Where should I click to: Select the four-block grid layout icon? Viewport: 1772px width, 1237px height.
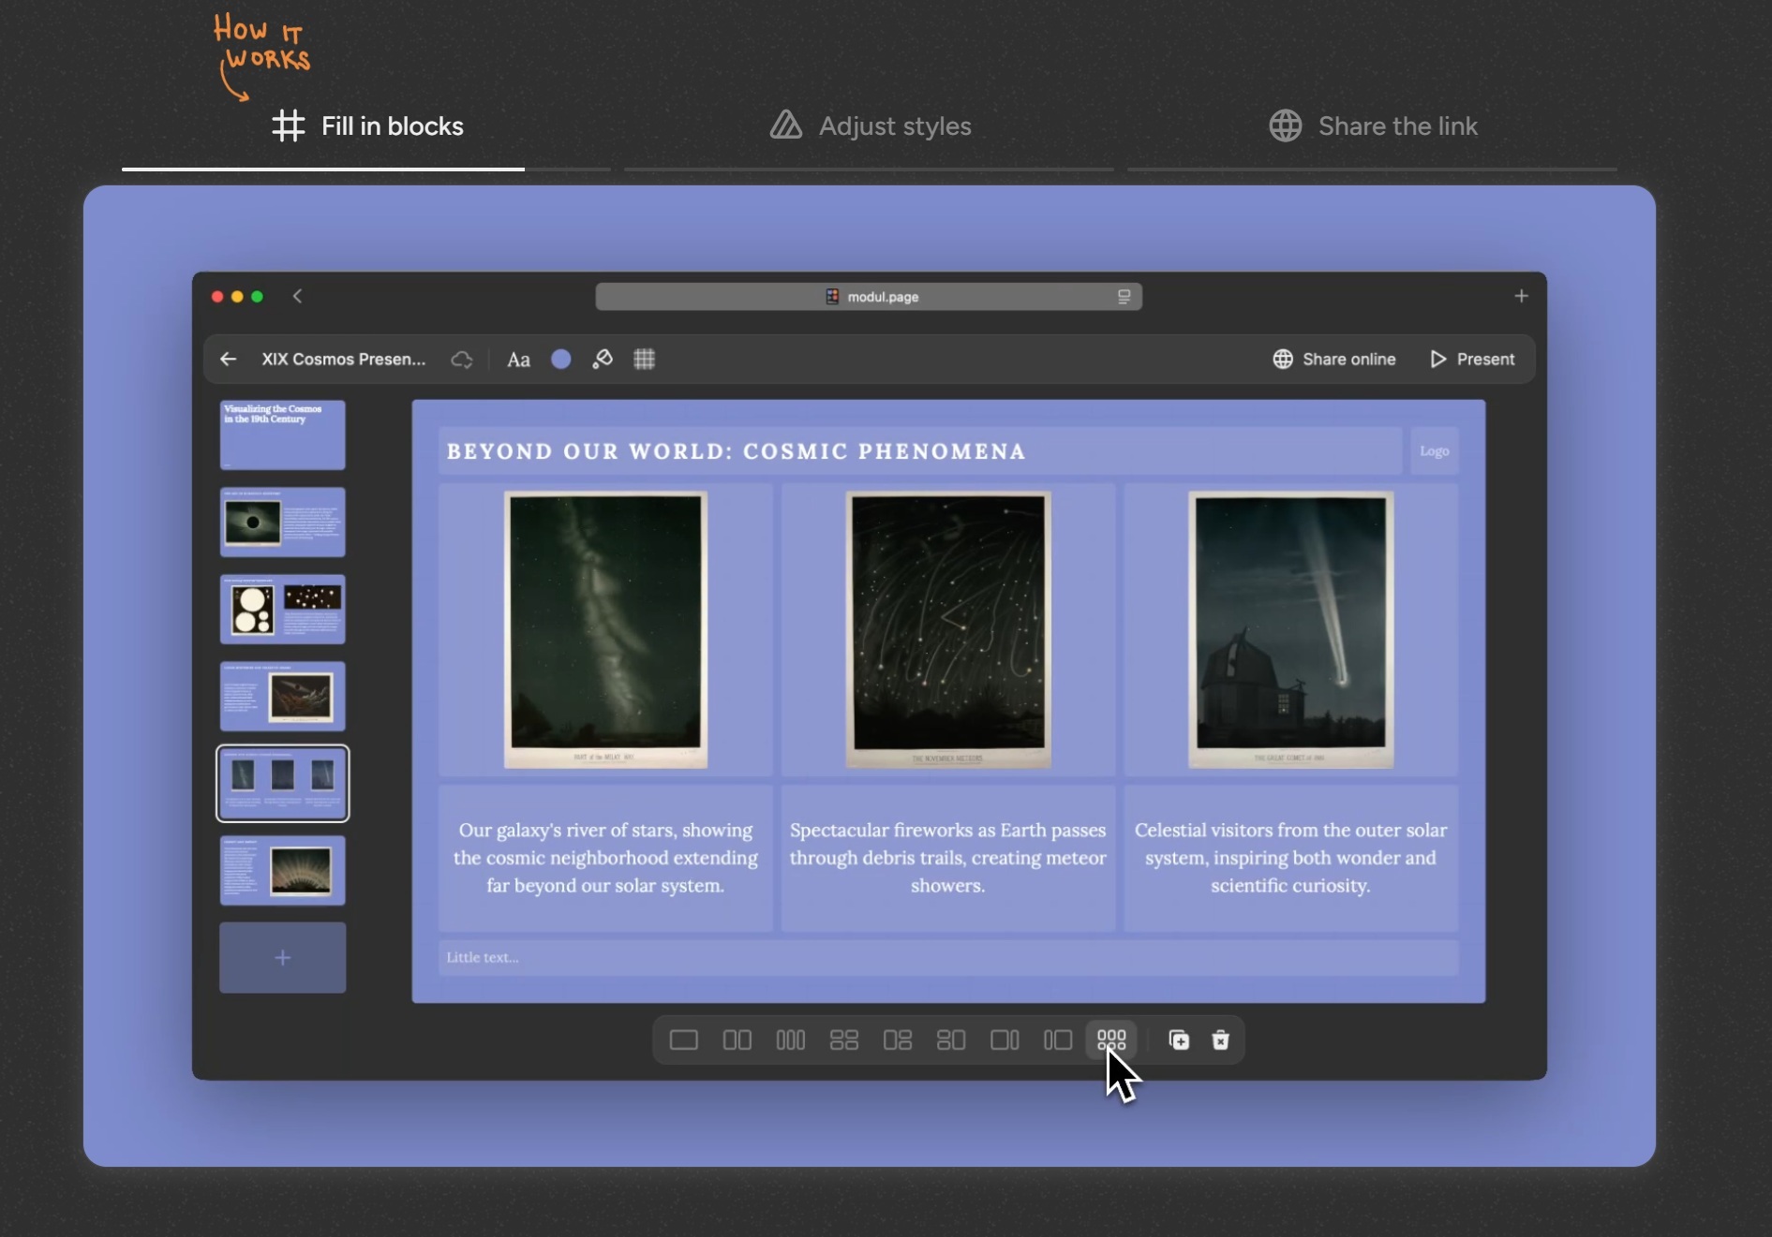click(843, 1039)
